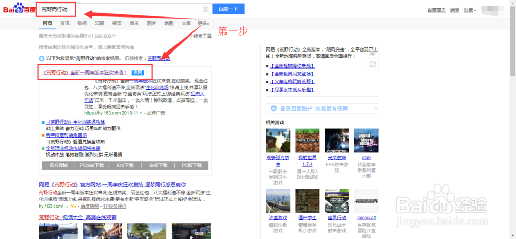Switch to the 视频 tab
516x239 pixels.
coord(117,23)
